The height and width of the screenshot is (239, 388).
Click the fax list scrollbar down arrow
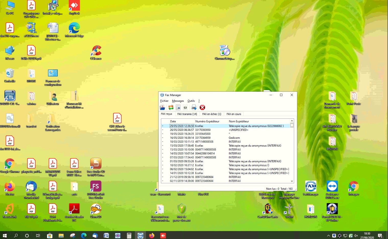(292, 181)
